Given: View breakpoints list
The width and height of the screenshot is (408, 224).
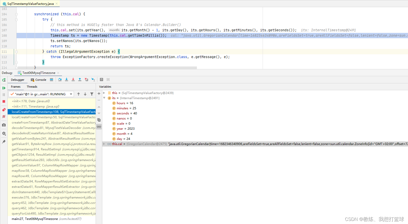Looking at the screenshot, I should [x=4, y=110].
